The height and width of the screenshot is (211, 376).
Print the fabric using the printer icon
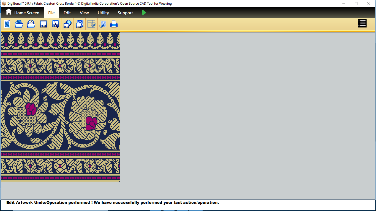114,24
